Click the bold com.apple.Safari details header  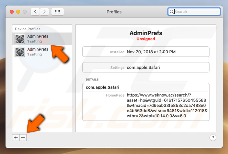[x=102, y=87]
